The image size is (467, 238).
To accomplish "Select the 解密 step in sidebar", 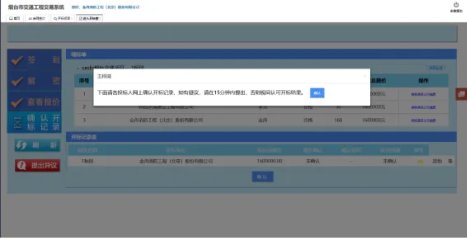I will pyautogui.click(x=34, y=81).
